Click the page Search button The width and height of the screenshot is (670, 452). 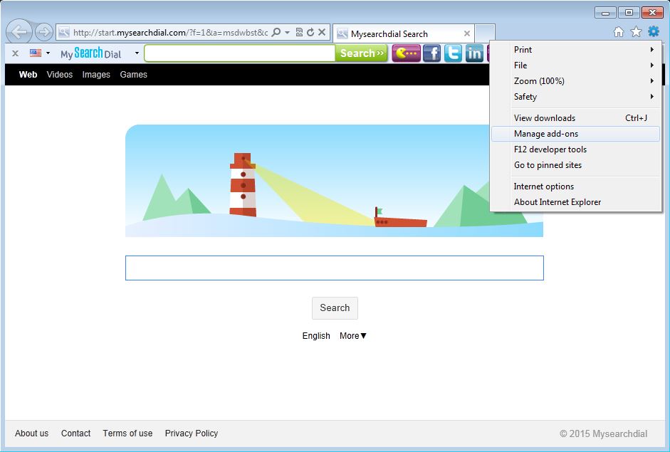tap(335, 308)
